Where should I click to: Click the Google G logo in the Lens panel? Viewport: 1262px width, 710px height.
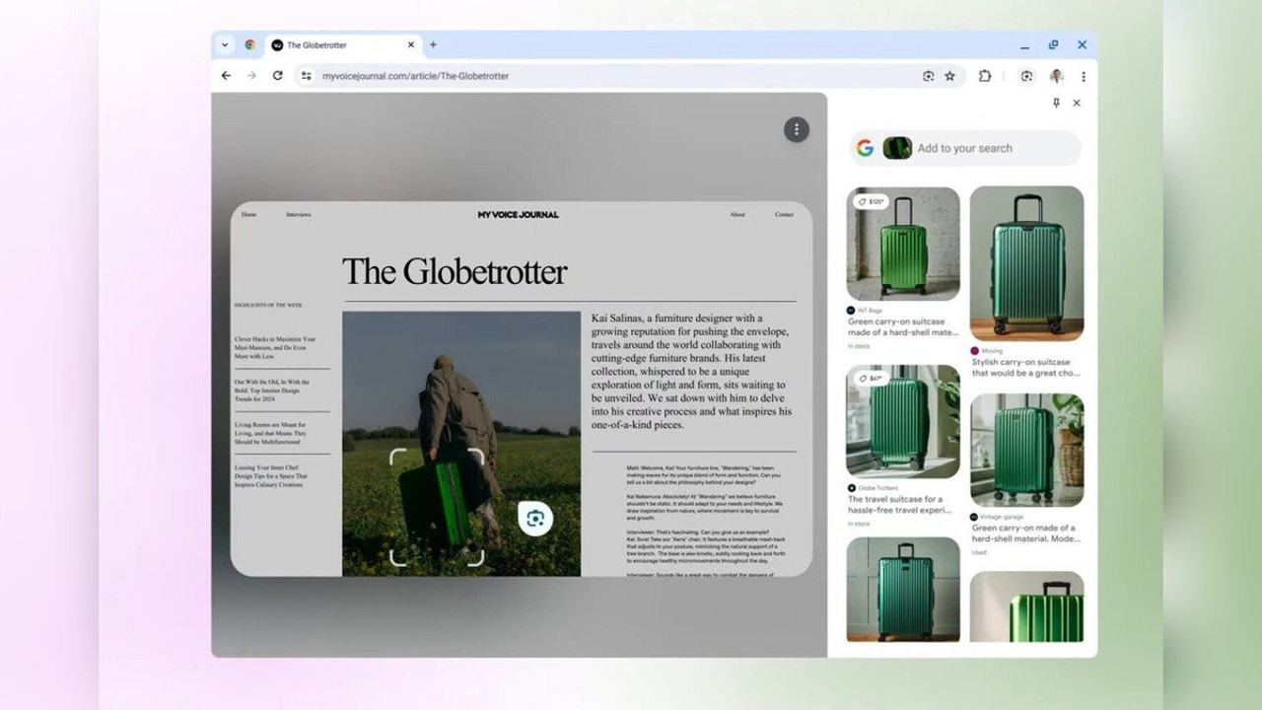(x=866, y=148)
